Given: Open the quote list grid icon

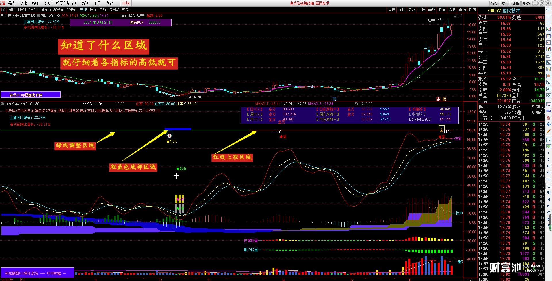Looking at the screenshot, I should pos(549,36).
